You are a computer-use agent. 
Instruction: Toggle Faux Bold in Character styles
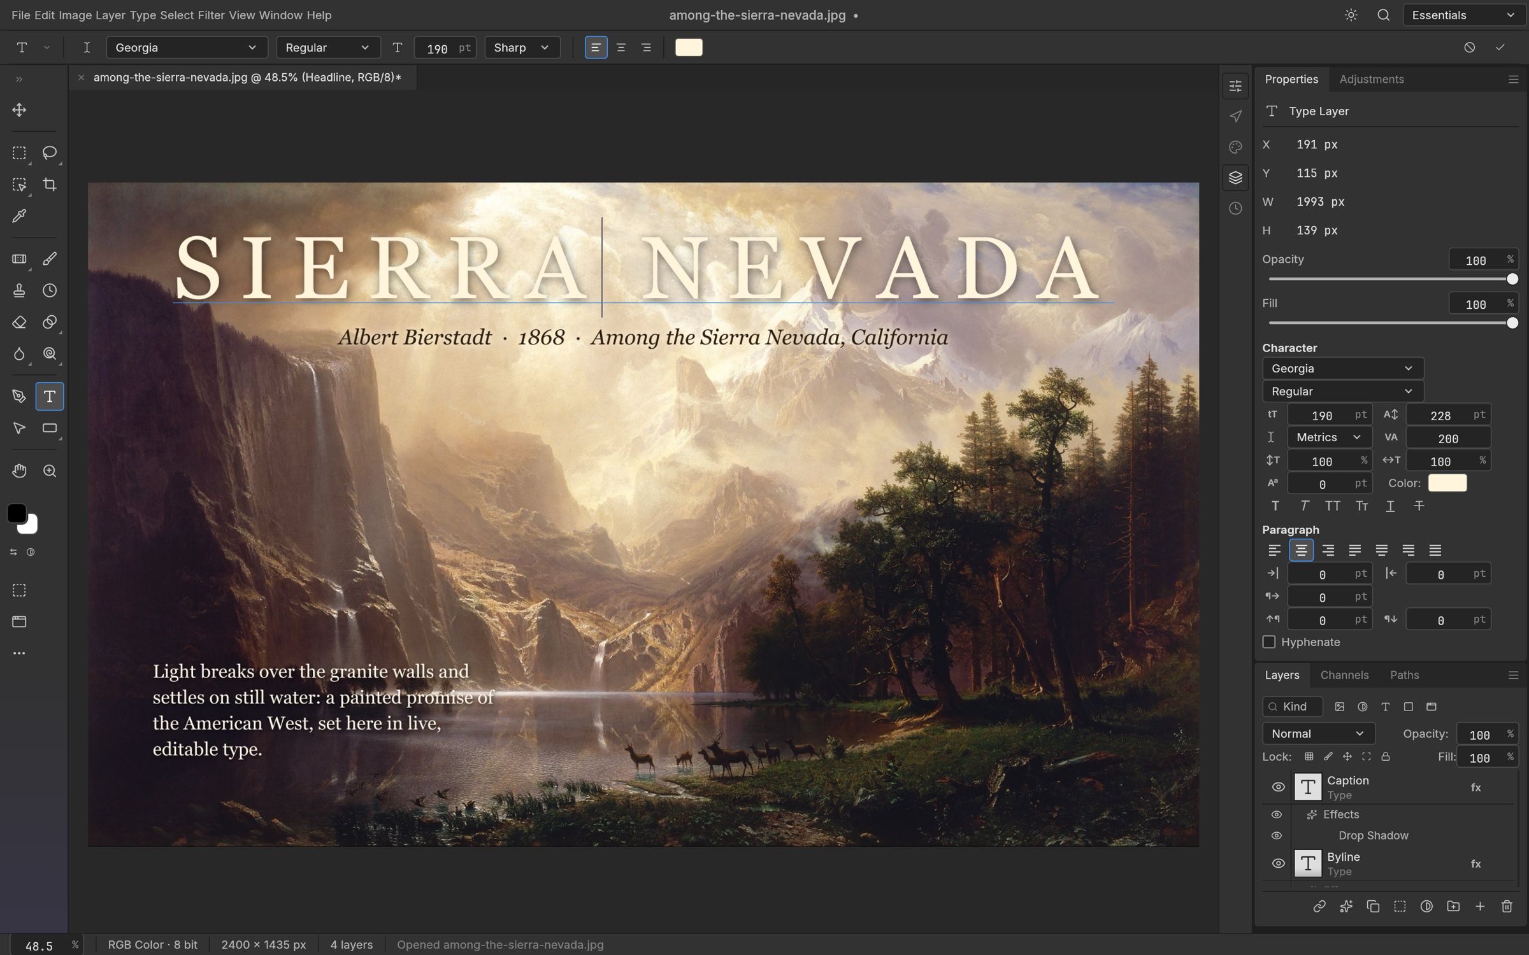(1275, 506)
